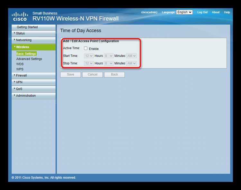Screen dimensions: 241x190
Task: Open the Help link
Action: (x=227, y=12)
